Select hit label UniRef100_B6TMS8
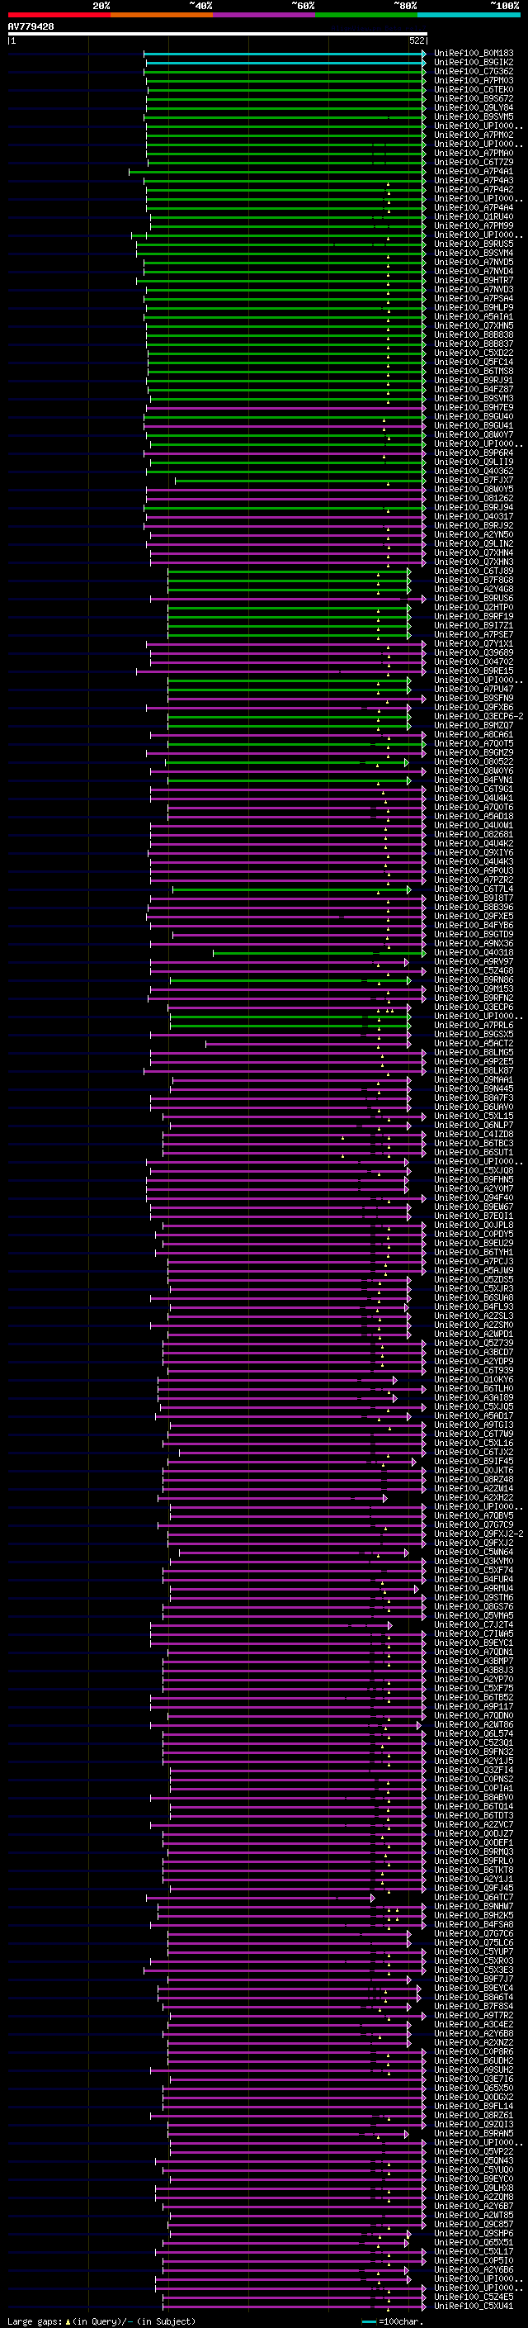The image size is (528, 2328). point(474,372)
